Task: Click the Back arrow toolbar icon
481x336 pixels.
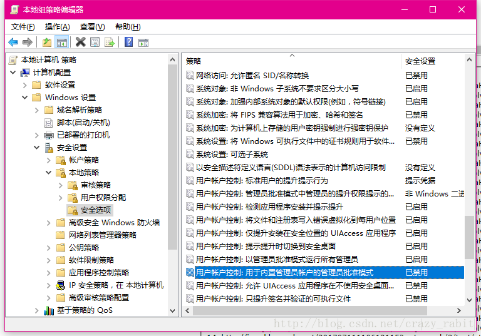Action: (x=13, y=42)
